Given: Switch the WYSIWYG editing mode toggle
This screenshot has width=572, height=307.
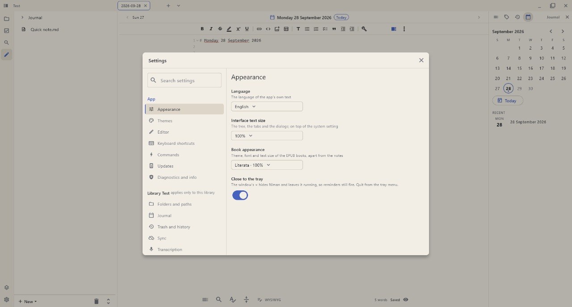Looking at the screenshot, I should click(269, 300).
